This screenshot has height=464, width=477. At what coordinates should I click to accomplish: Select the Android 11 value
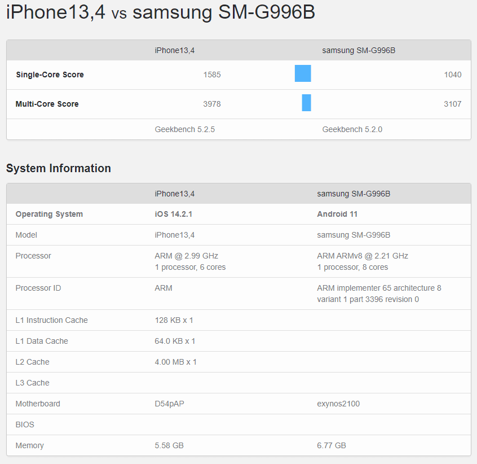[x=337, y=214]
